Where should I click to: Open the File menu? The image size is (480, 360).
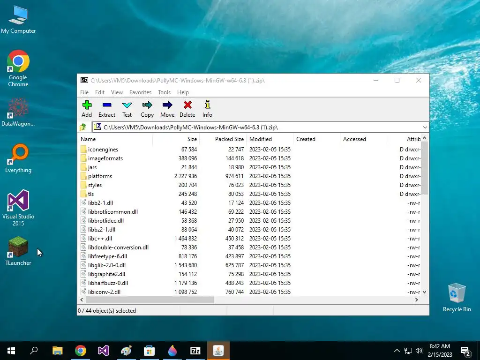tap(84, 92)
